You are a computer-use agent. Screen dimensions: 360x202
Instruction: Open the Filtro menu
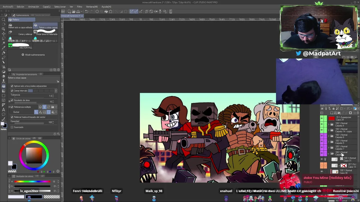80,7
